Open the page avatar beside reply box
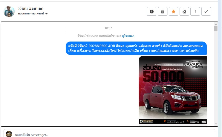Image resolution: width=222 pixels, height=137 pixels. tap(9, 134)
